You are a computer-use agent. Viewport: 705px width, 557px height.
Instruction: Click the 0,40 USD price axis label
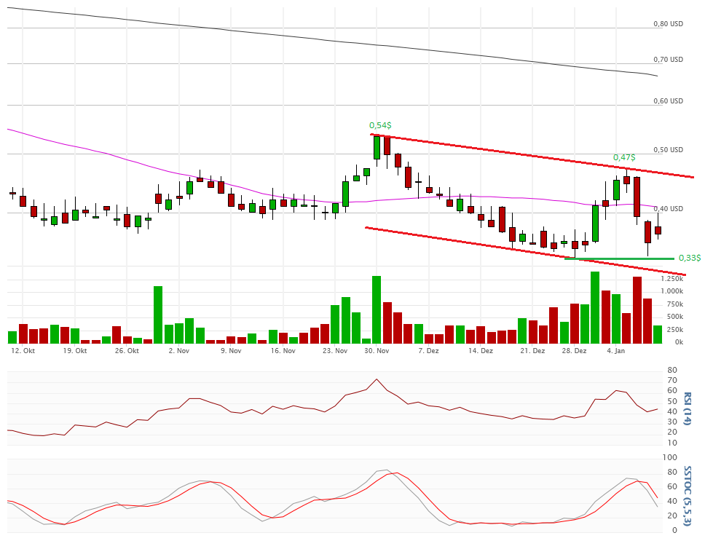[668, 209]
